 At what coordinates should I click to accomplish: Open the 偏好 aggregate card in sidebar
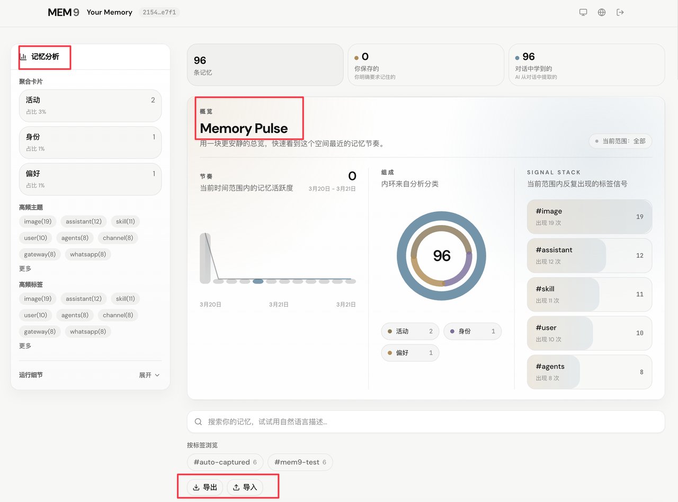point(90,179)
